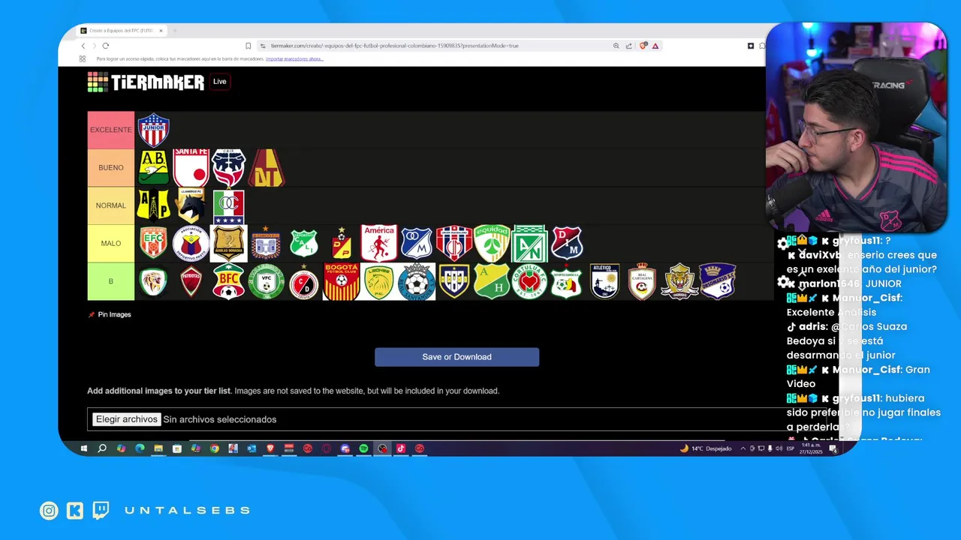Screen dimensions: 961x540
Task: Open a new browser tab with plus
Action: point(174,31)
